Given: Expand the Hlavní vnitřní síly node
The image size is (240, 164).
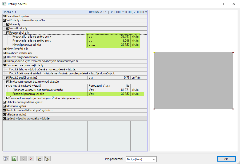Looking at the screenshot, I should (4, 49).
